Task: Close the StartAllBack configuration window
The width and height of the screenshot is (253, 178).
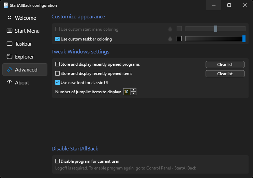Action: point(244,5)
